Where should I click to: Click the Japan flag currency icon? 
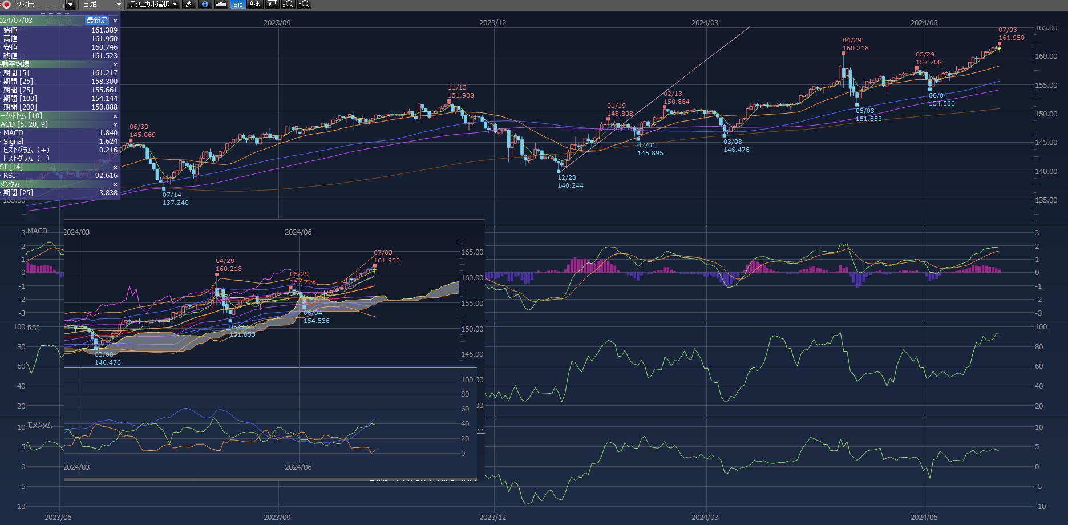point(6,4)
